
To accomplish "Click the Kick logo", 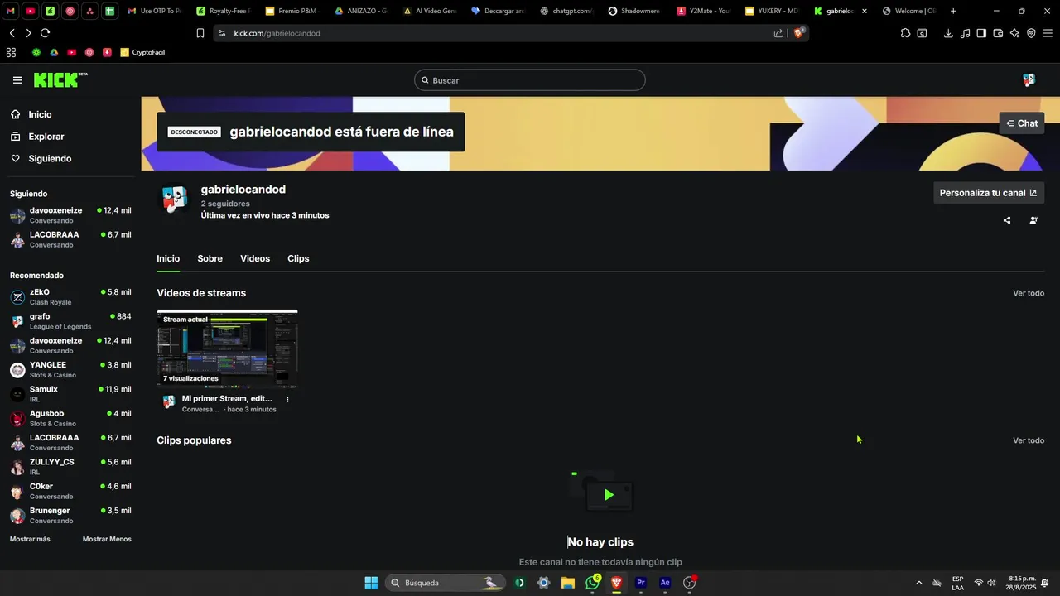I will 60,79.
